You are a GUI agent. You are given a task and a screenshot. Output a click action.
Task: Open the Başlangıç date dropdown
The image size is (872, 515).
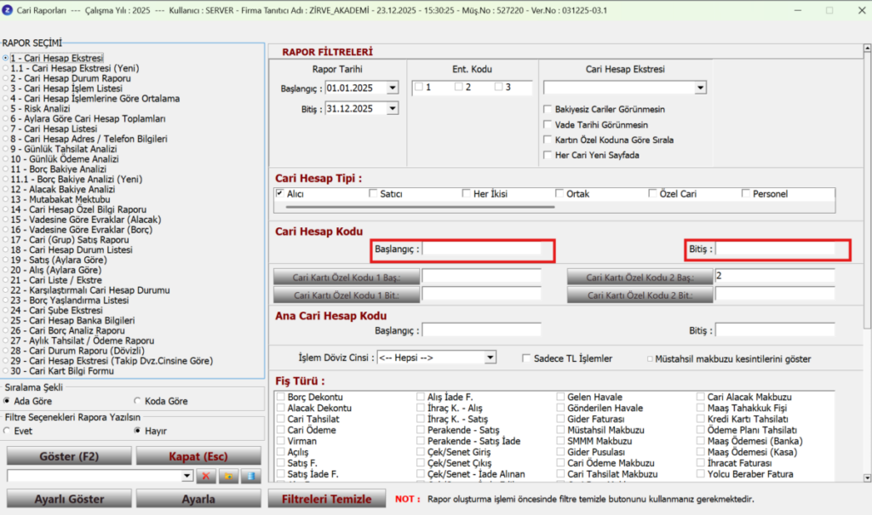[x=393, y=88]
